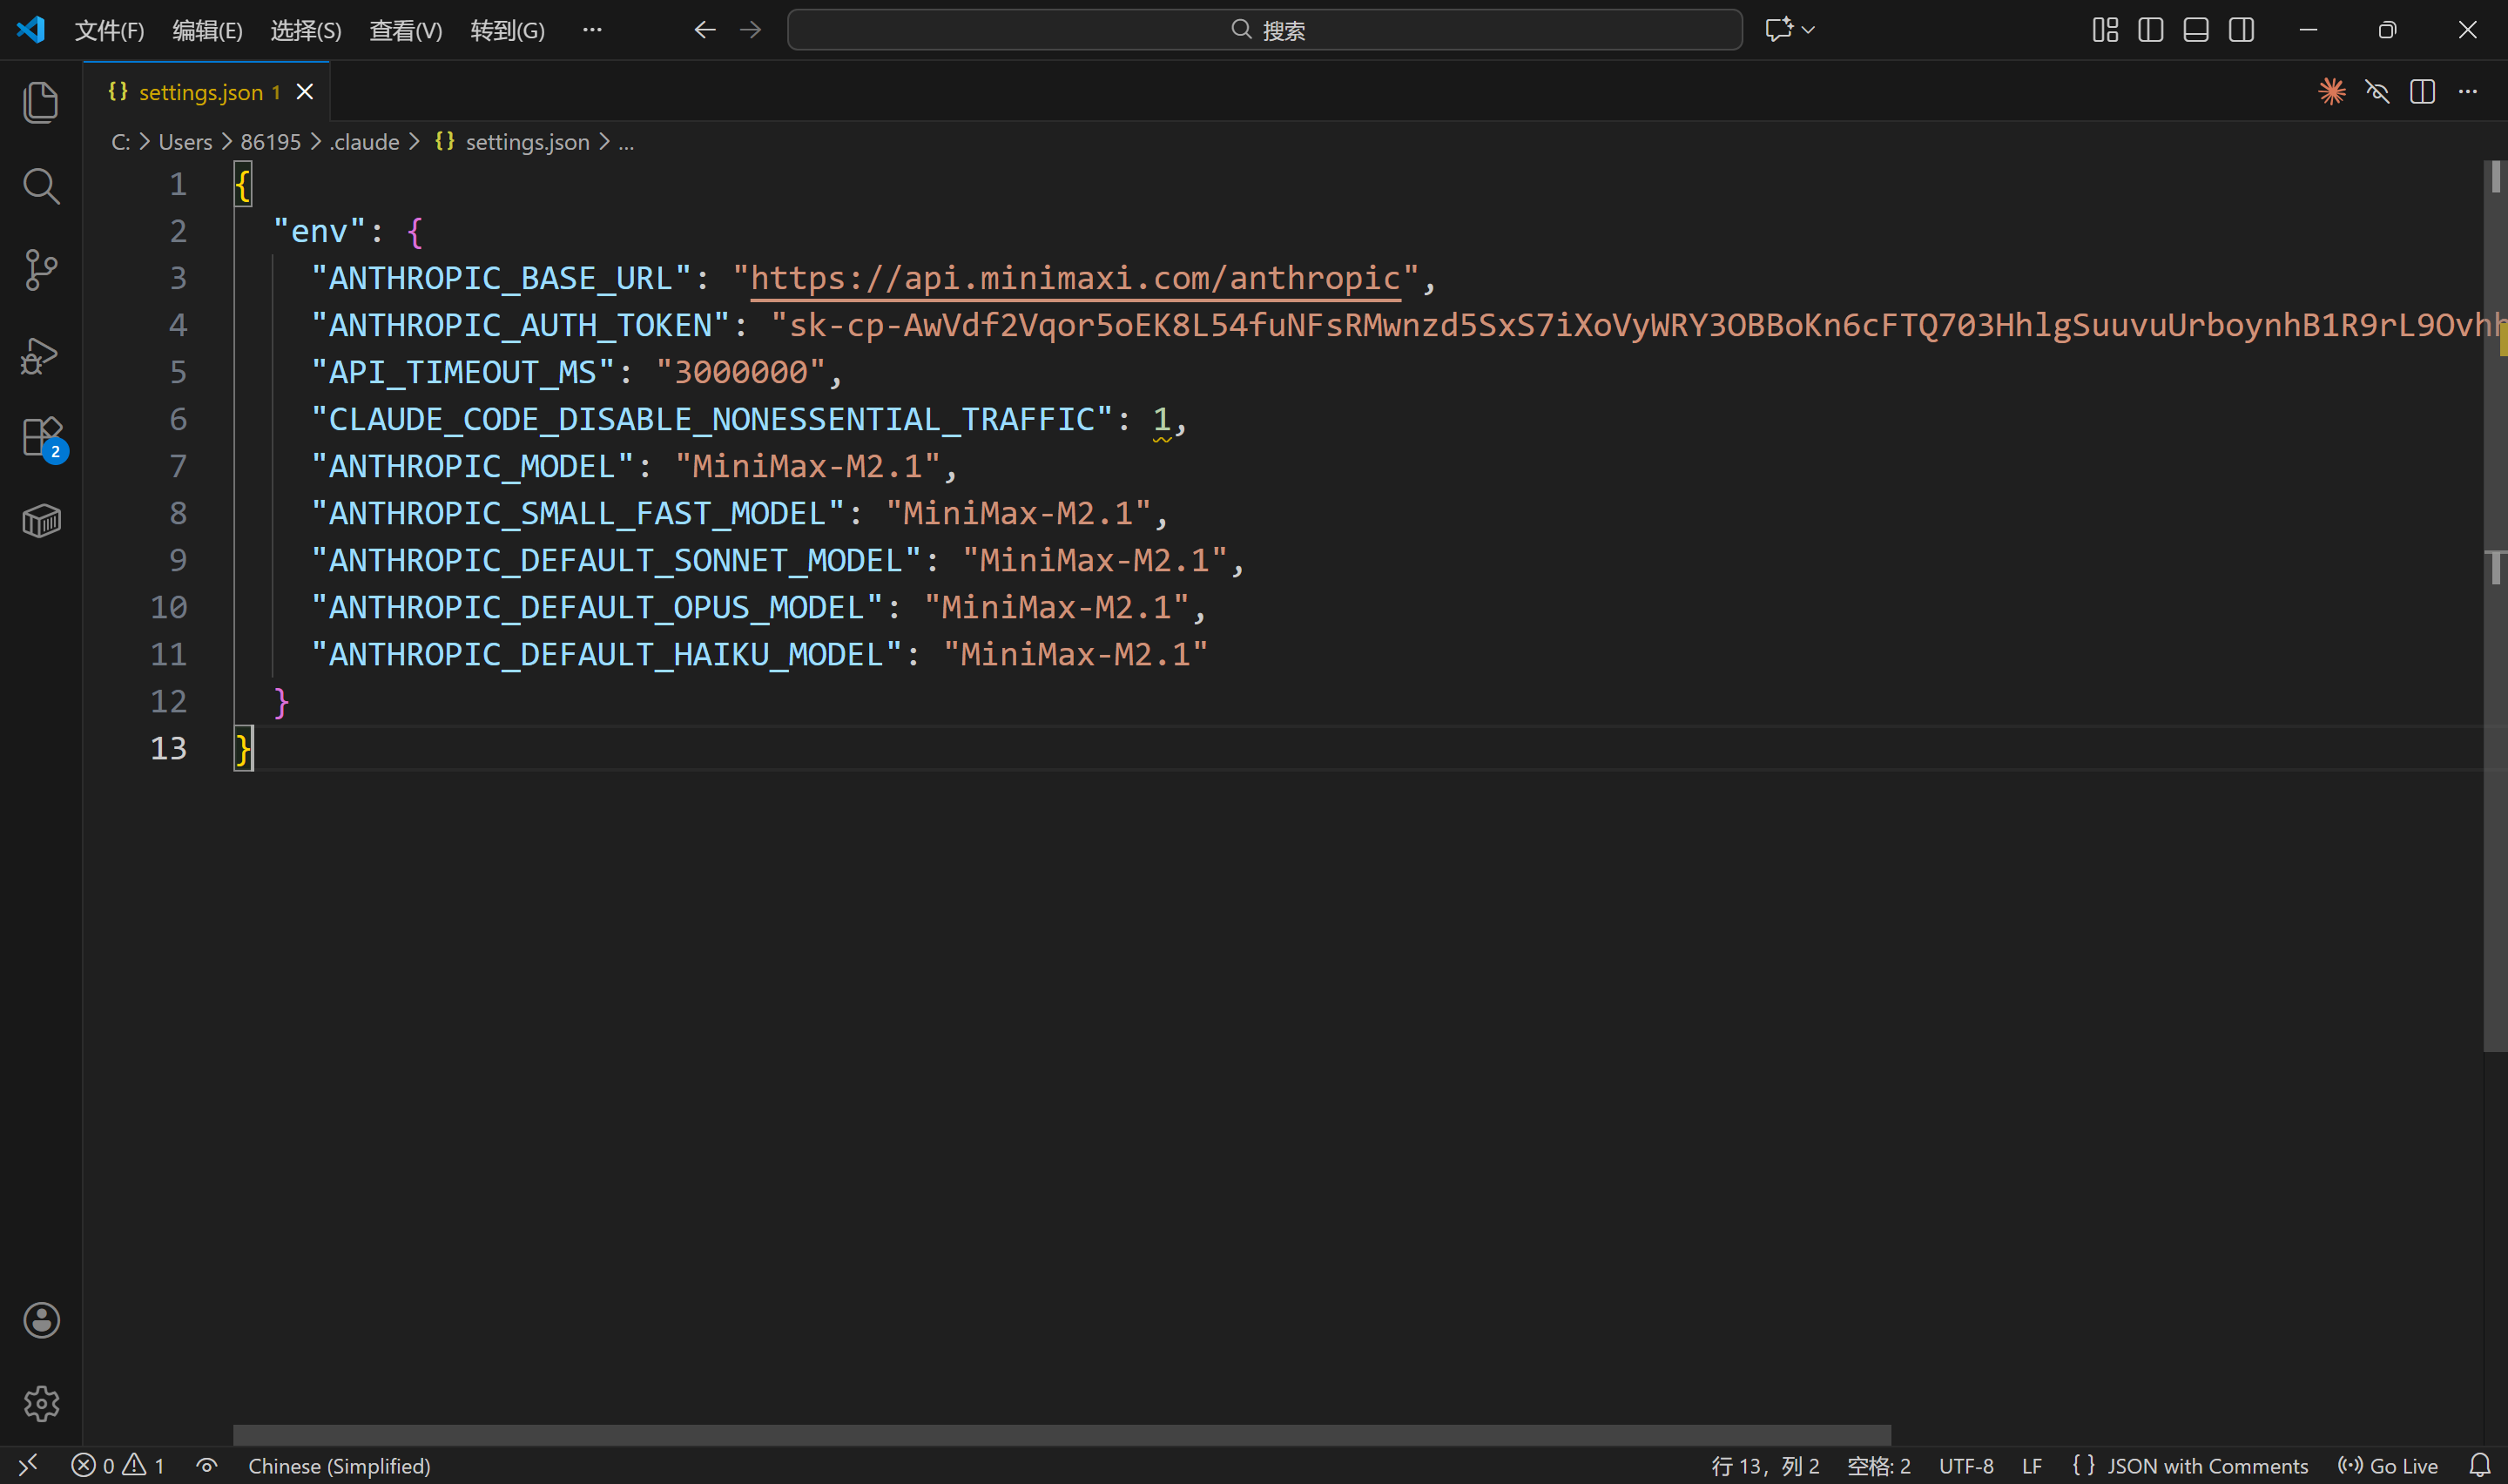Open the Source Control view
The image size is (2508, 1484).
pos(41,270)
